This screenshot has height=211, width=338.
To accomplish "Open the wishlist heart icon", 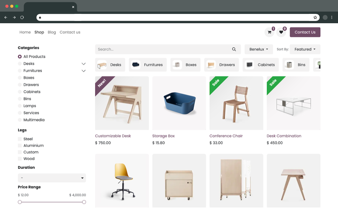I will click(x=281, y=32).
